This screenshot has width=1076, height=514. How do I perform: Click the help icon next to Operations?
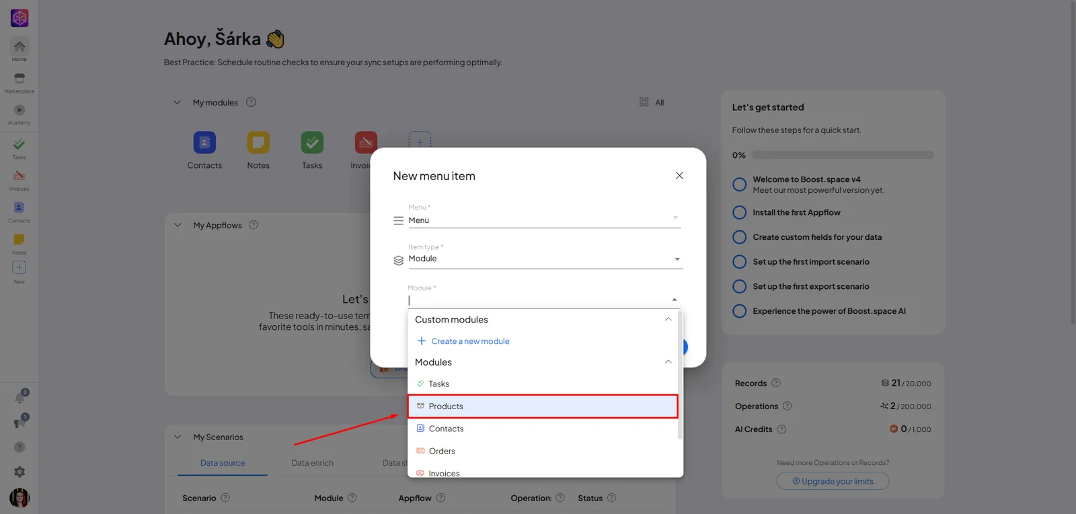coord(787,406)
